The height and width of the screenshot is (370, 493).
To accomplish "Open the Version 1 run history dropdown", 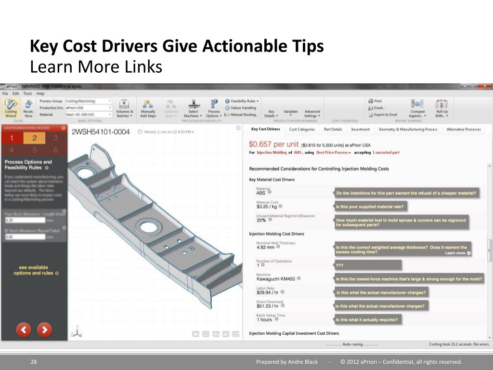I will tap(169, 132).
